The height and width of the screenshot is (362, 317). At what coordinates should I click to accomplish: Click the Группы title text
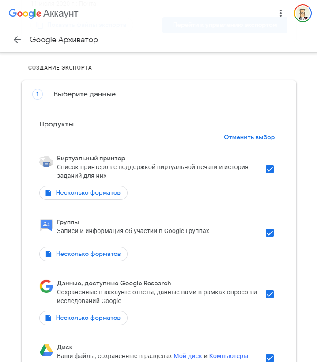68,222
